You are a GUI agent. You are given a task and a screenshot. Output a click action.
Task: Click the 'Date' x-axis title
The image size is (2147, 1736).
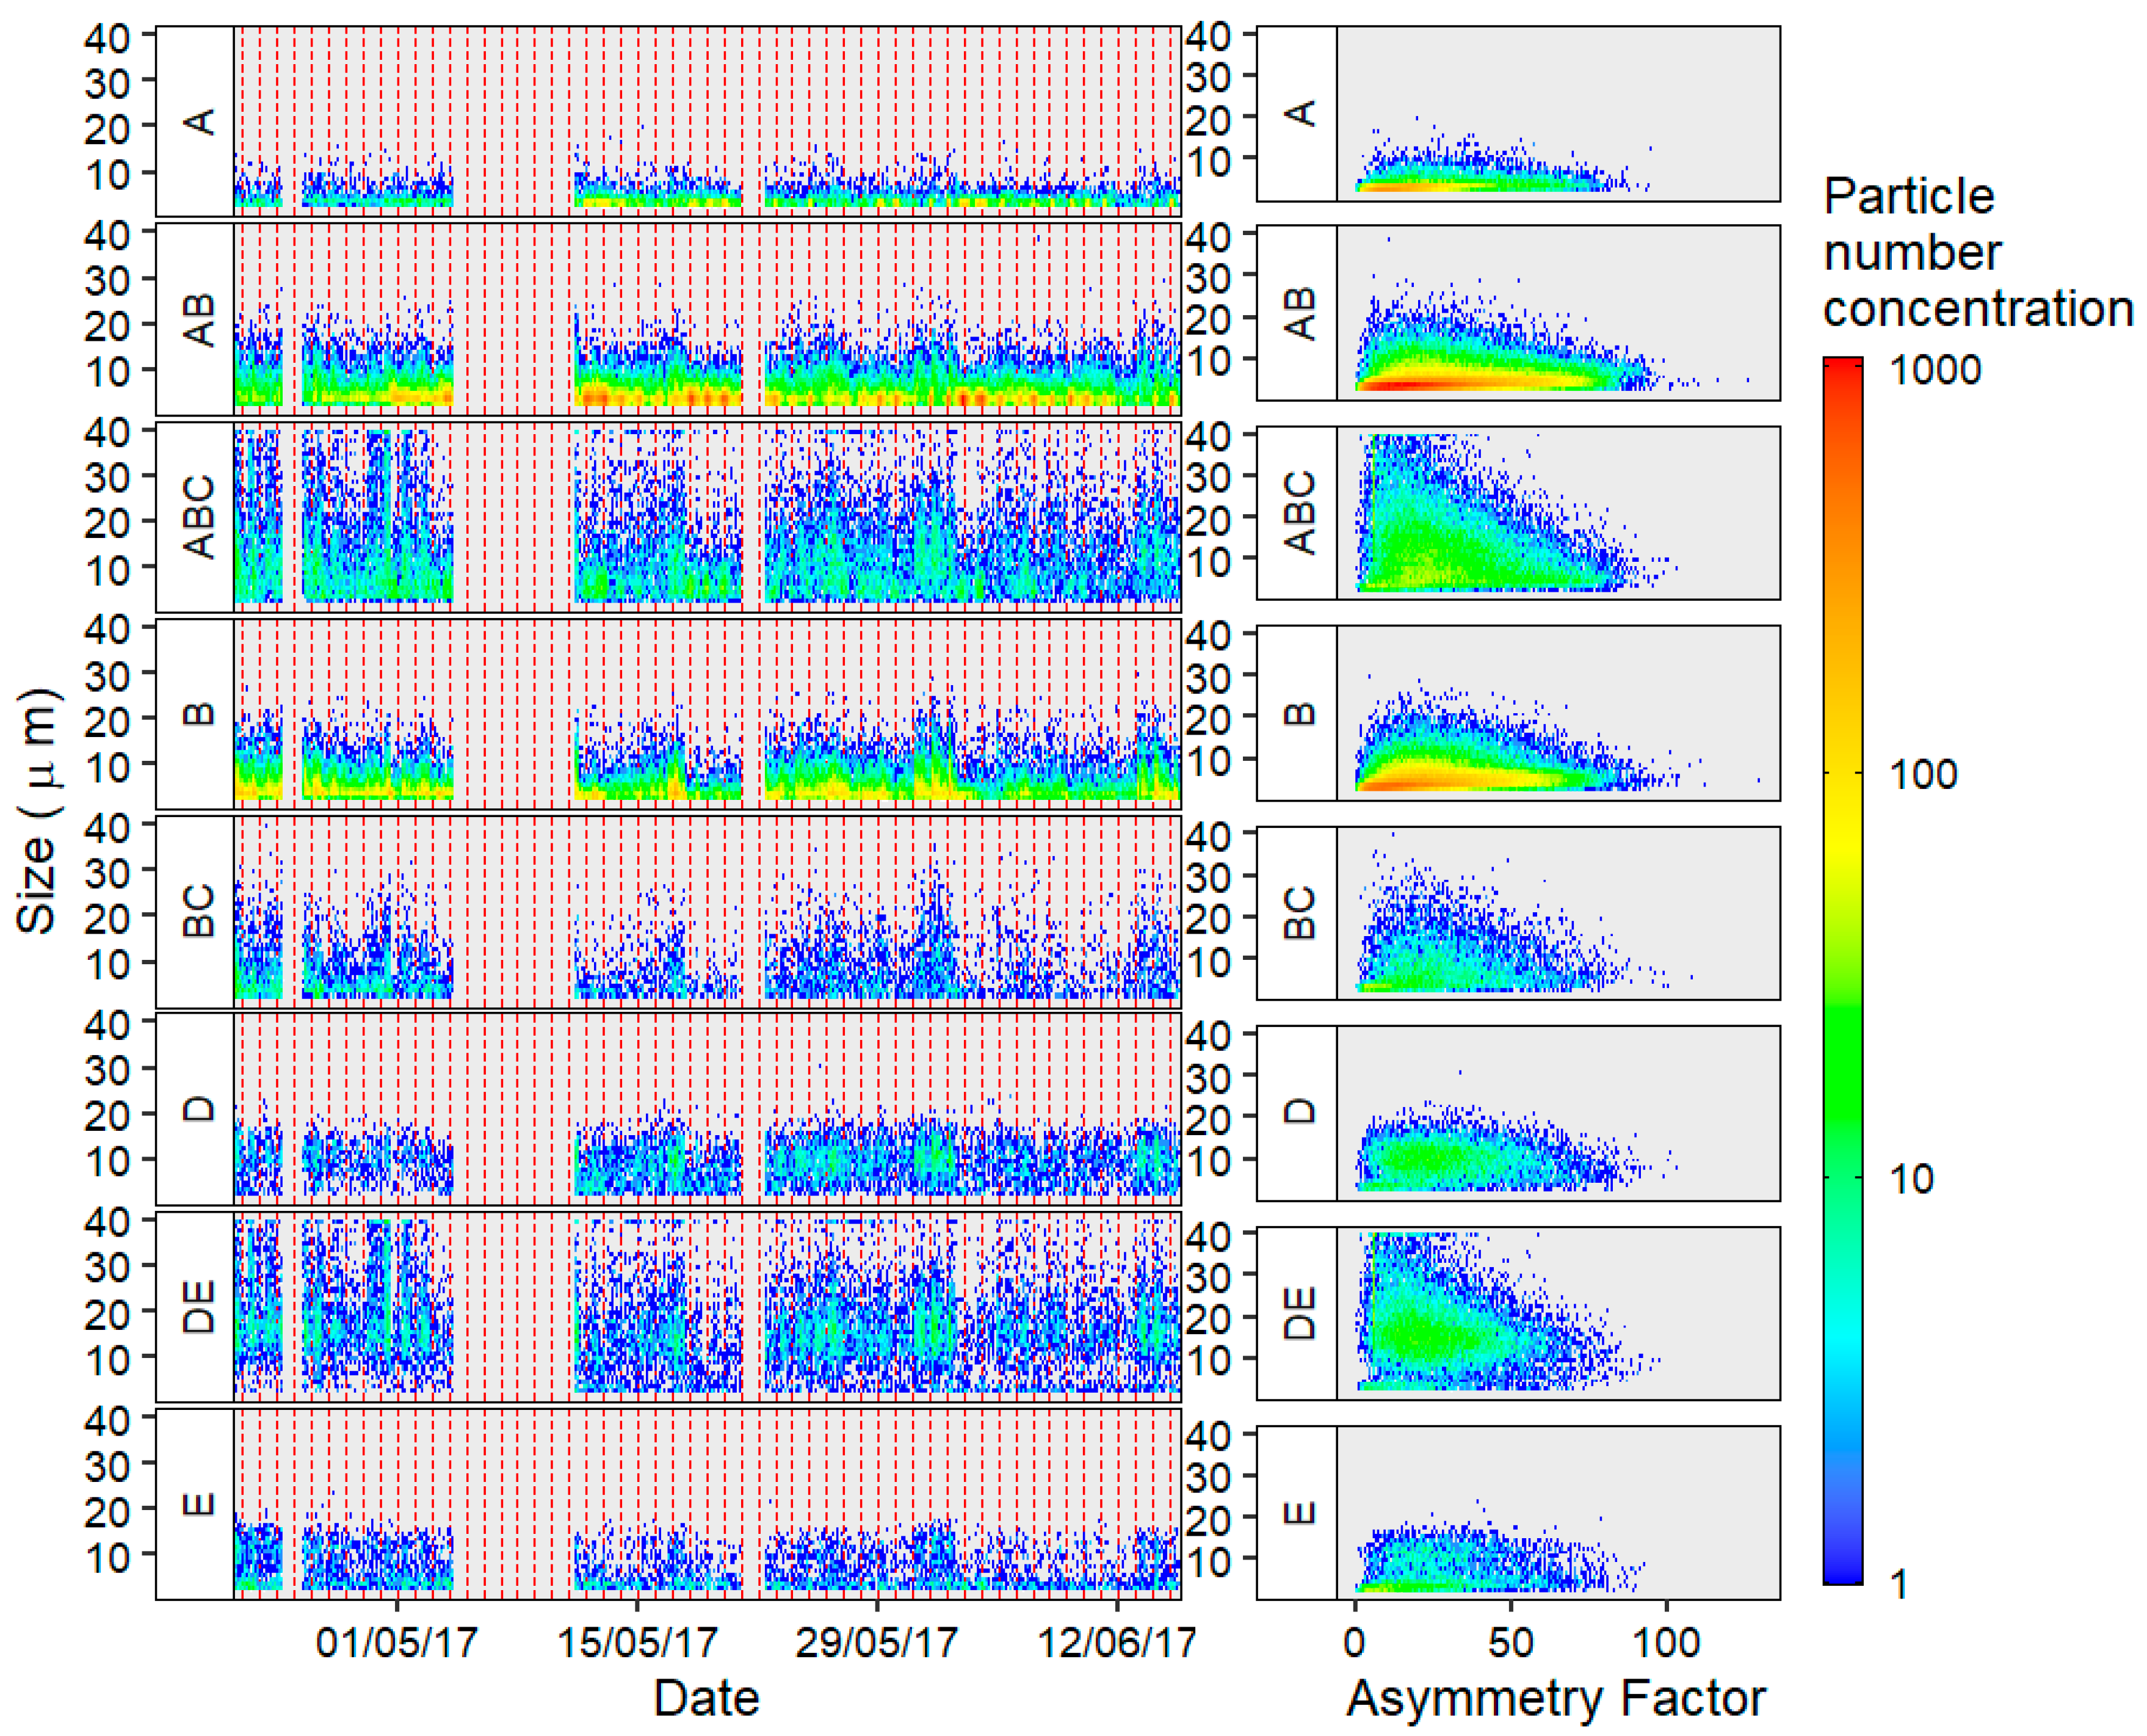(x=707, y=1699)
